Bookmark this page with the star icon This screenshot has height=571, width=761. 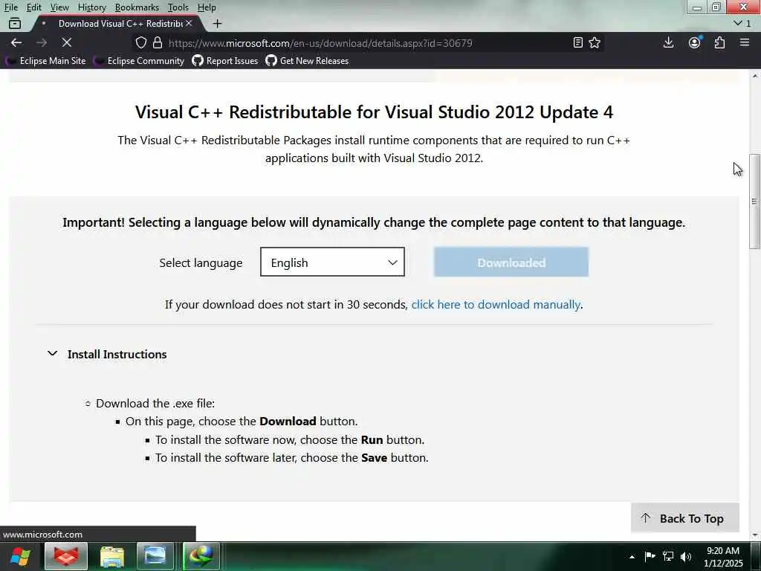[595, 42]
